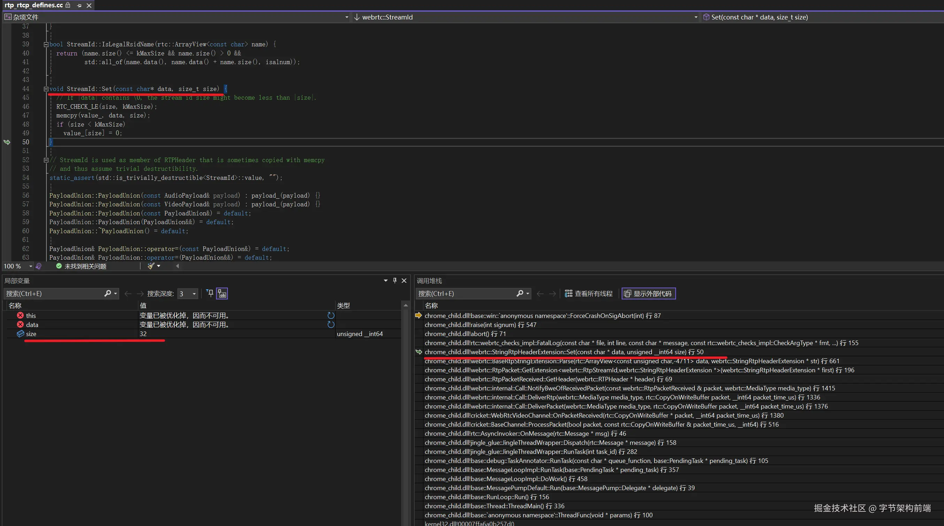
Task: Collapse IsLegalRsidName function at line 39
Action: 46,44
